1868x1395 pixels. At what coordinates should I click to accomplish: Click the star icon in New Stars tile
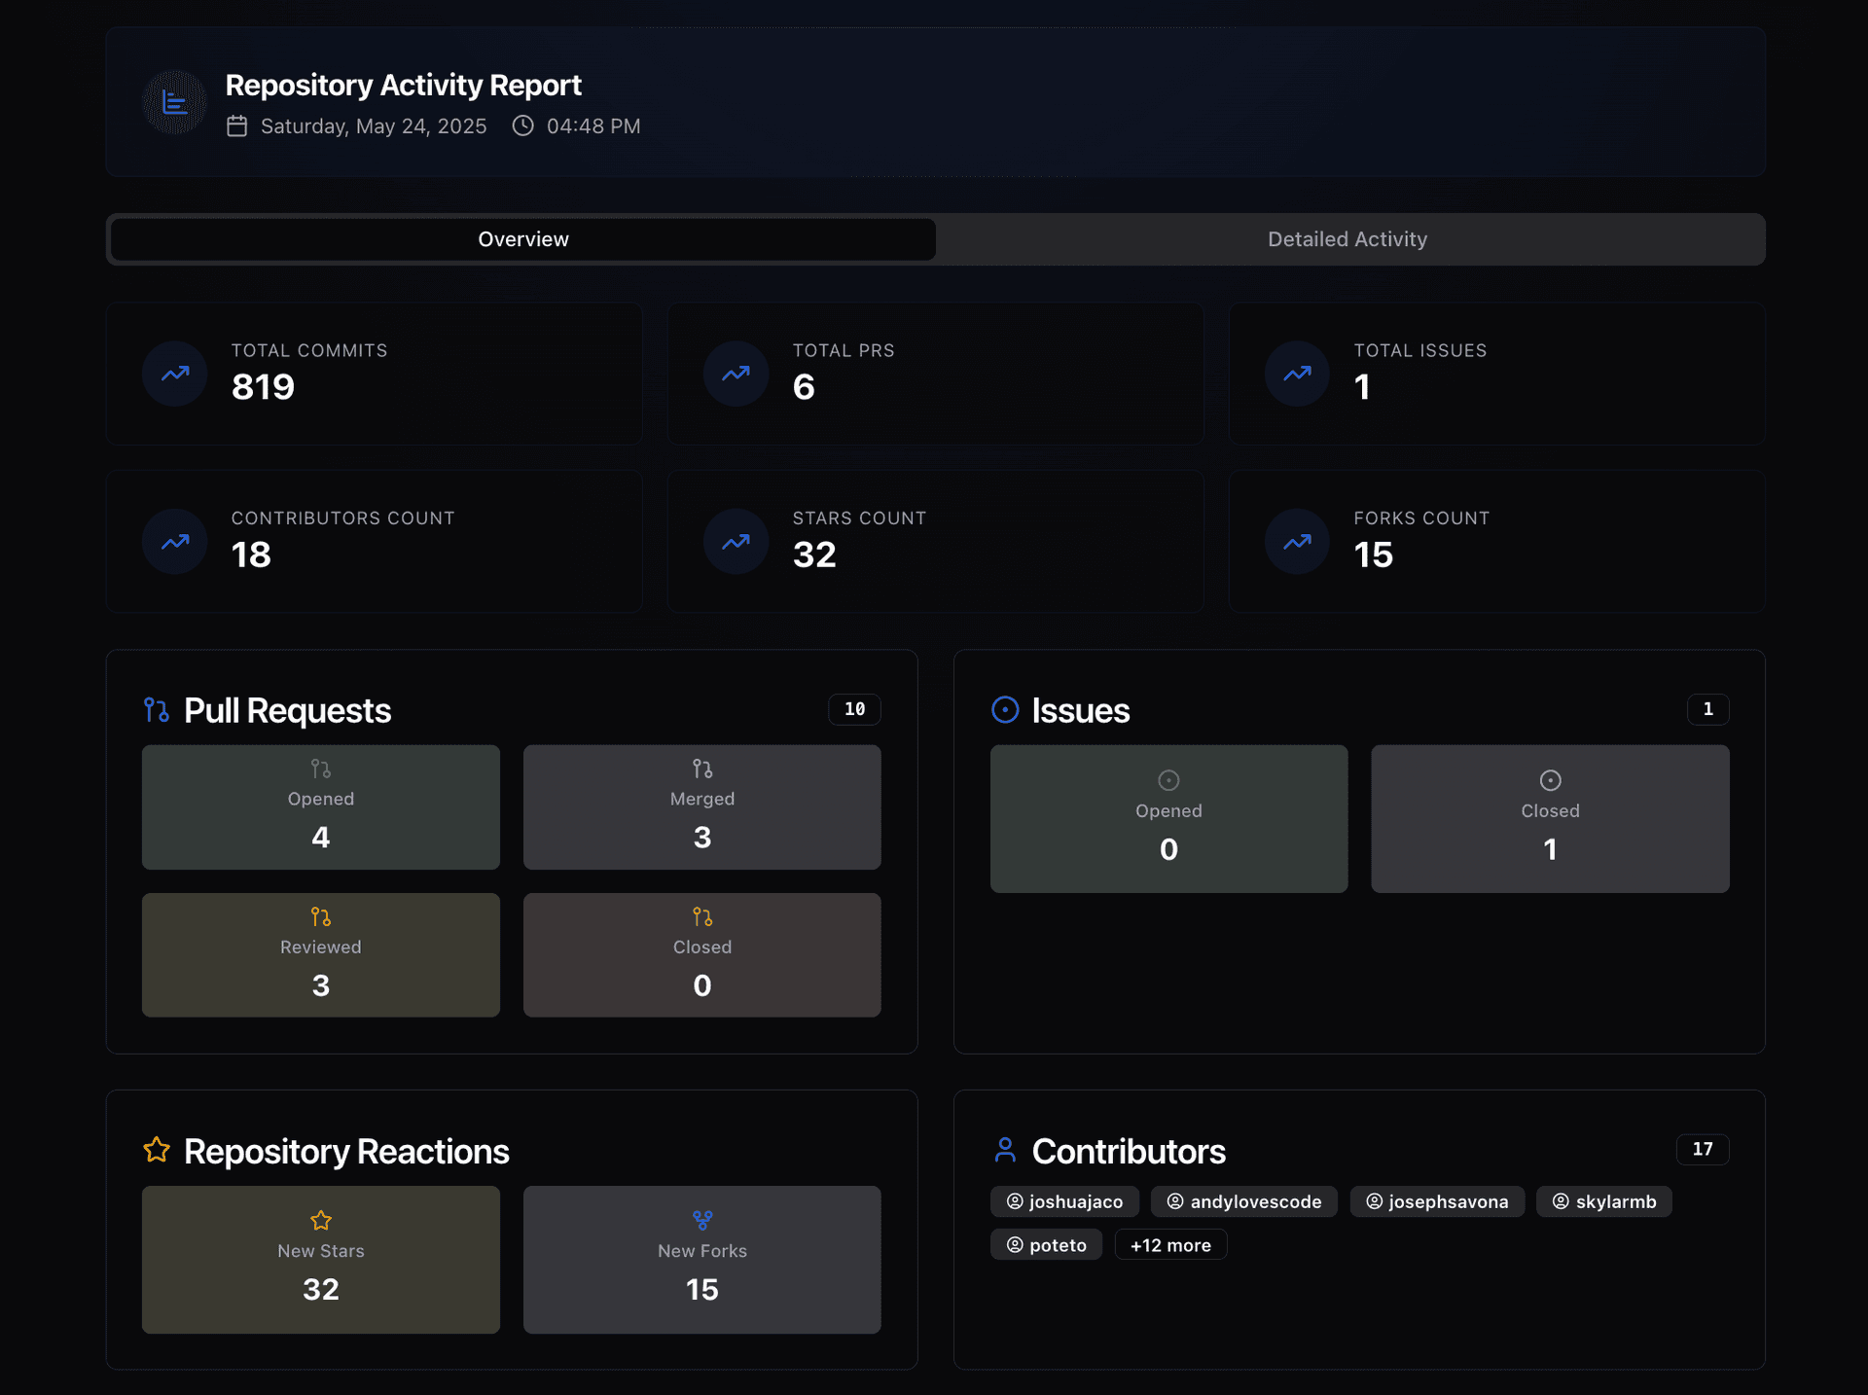click(321, 1220)
